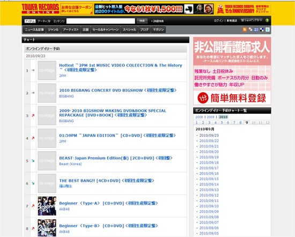Open the ジャンル menu
This screenshot has width=295, height=237.
tap(53, 29)
